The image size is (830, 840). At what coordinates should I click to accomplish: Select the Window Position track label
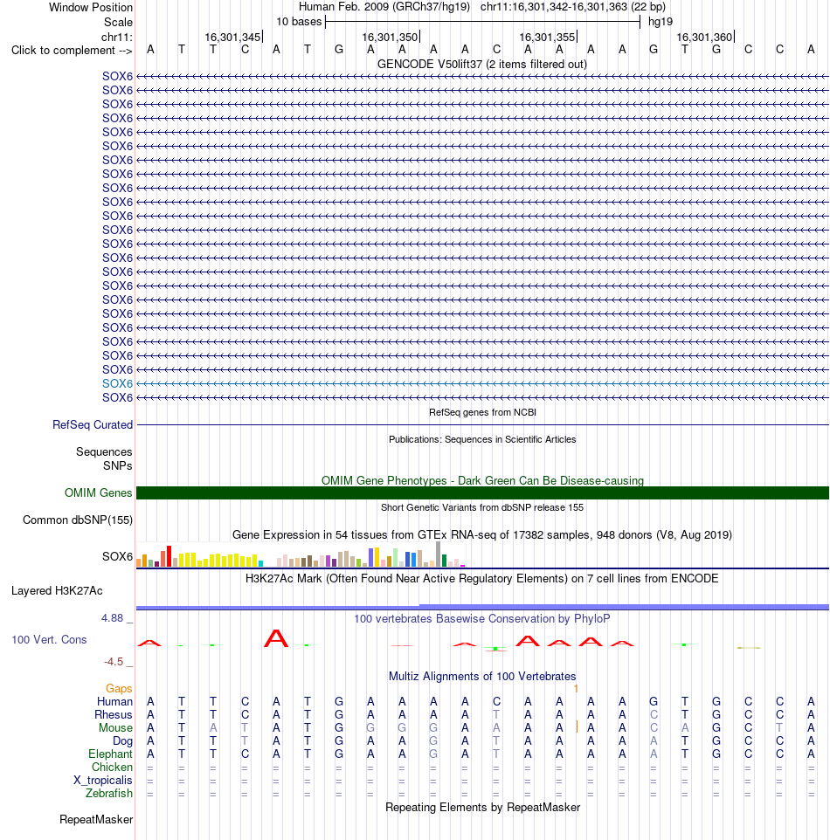[x=91, y=8]
